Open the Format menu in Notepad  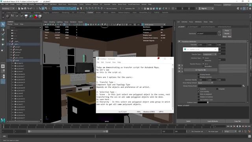click(x=108, y=62)
